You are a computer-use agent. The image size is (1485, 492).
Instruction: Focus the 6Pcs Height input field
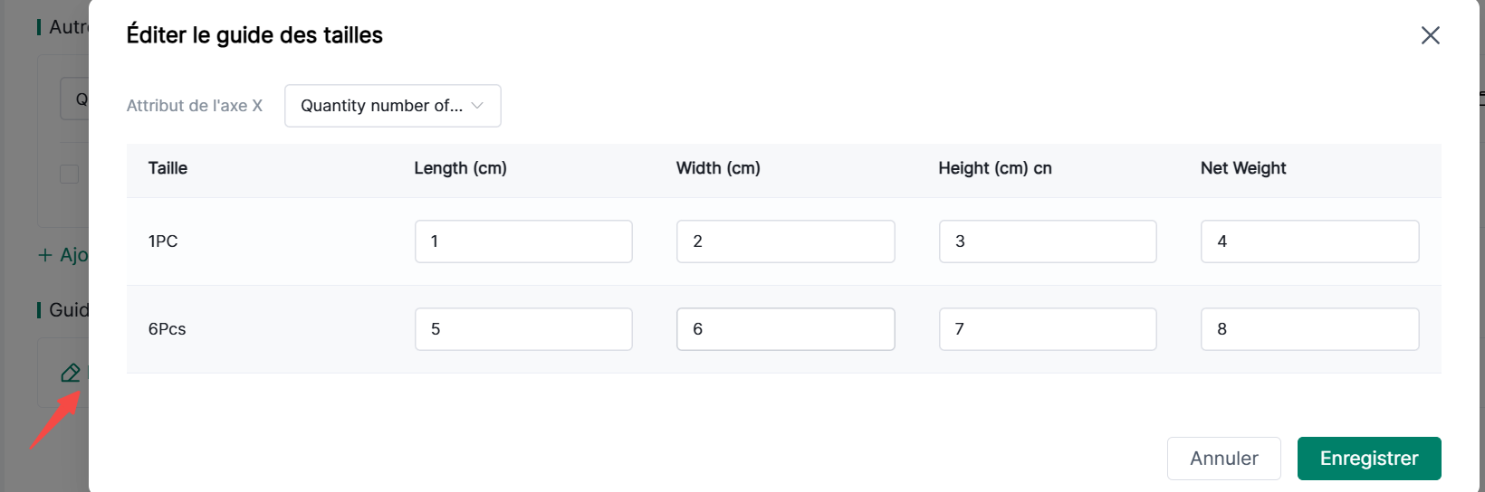click(x=1047, y=329)
